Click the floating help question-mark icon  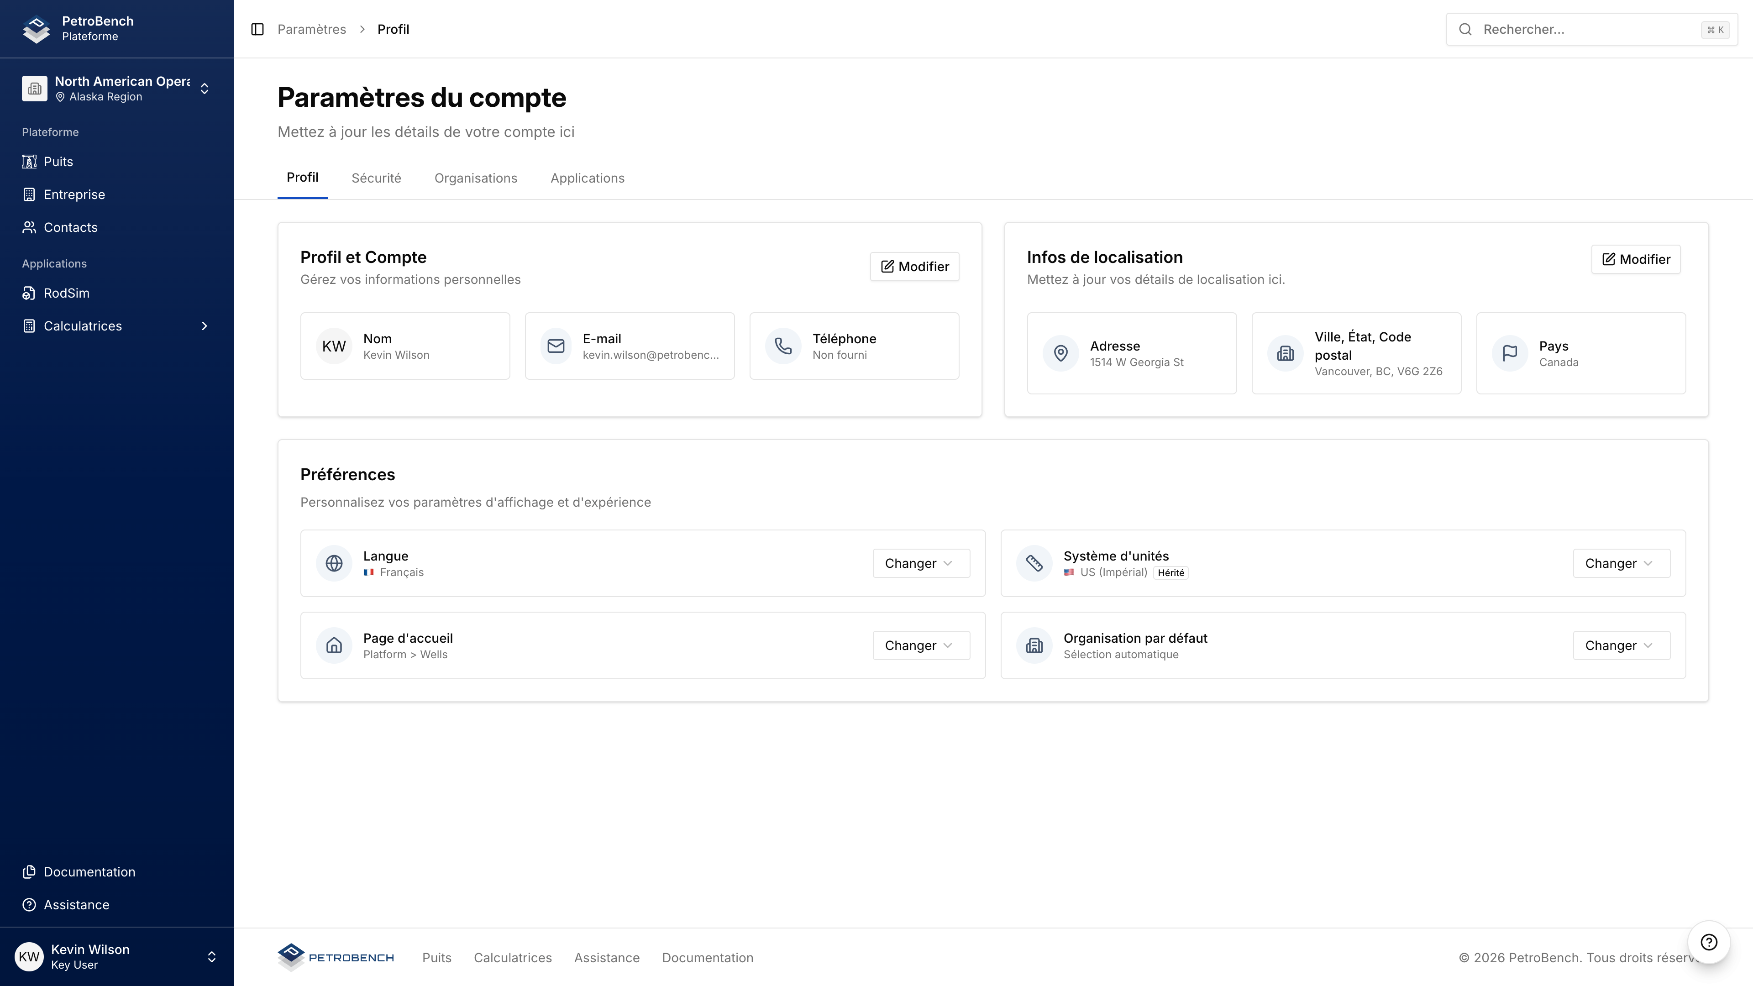(x=1709, y=942)
